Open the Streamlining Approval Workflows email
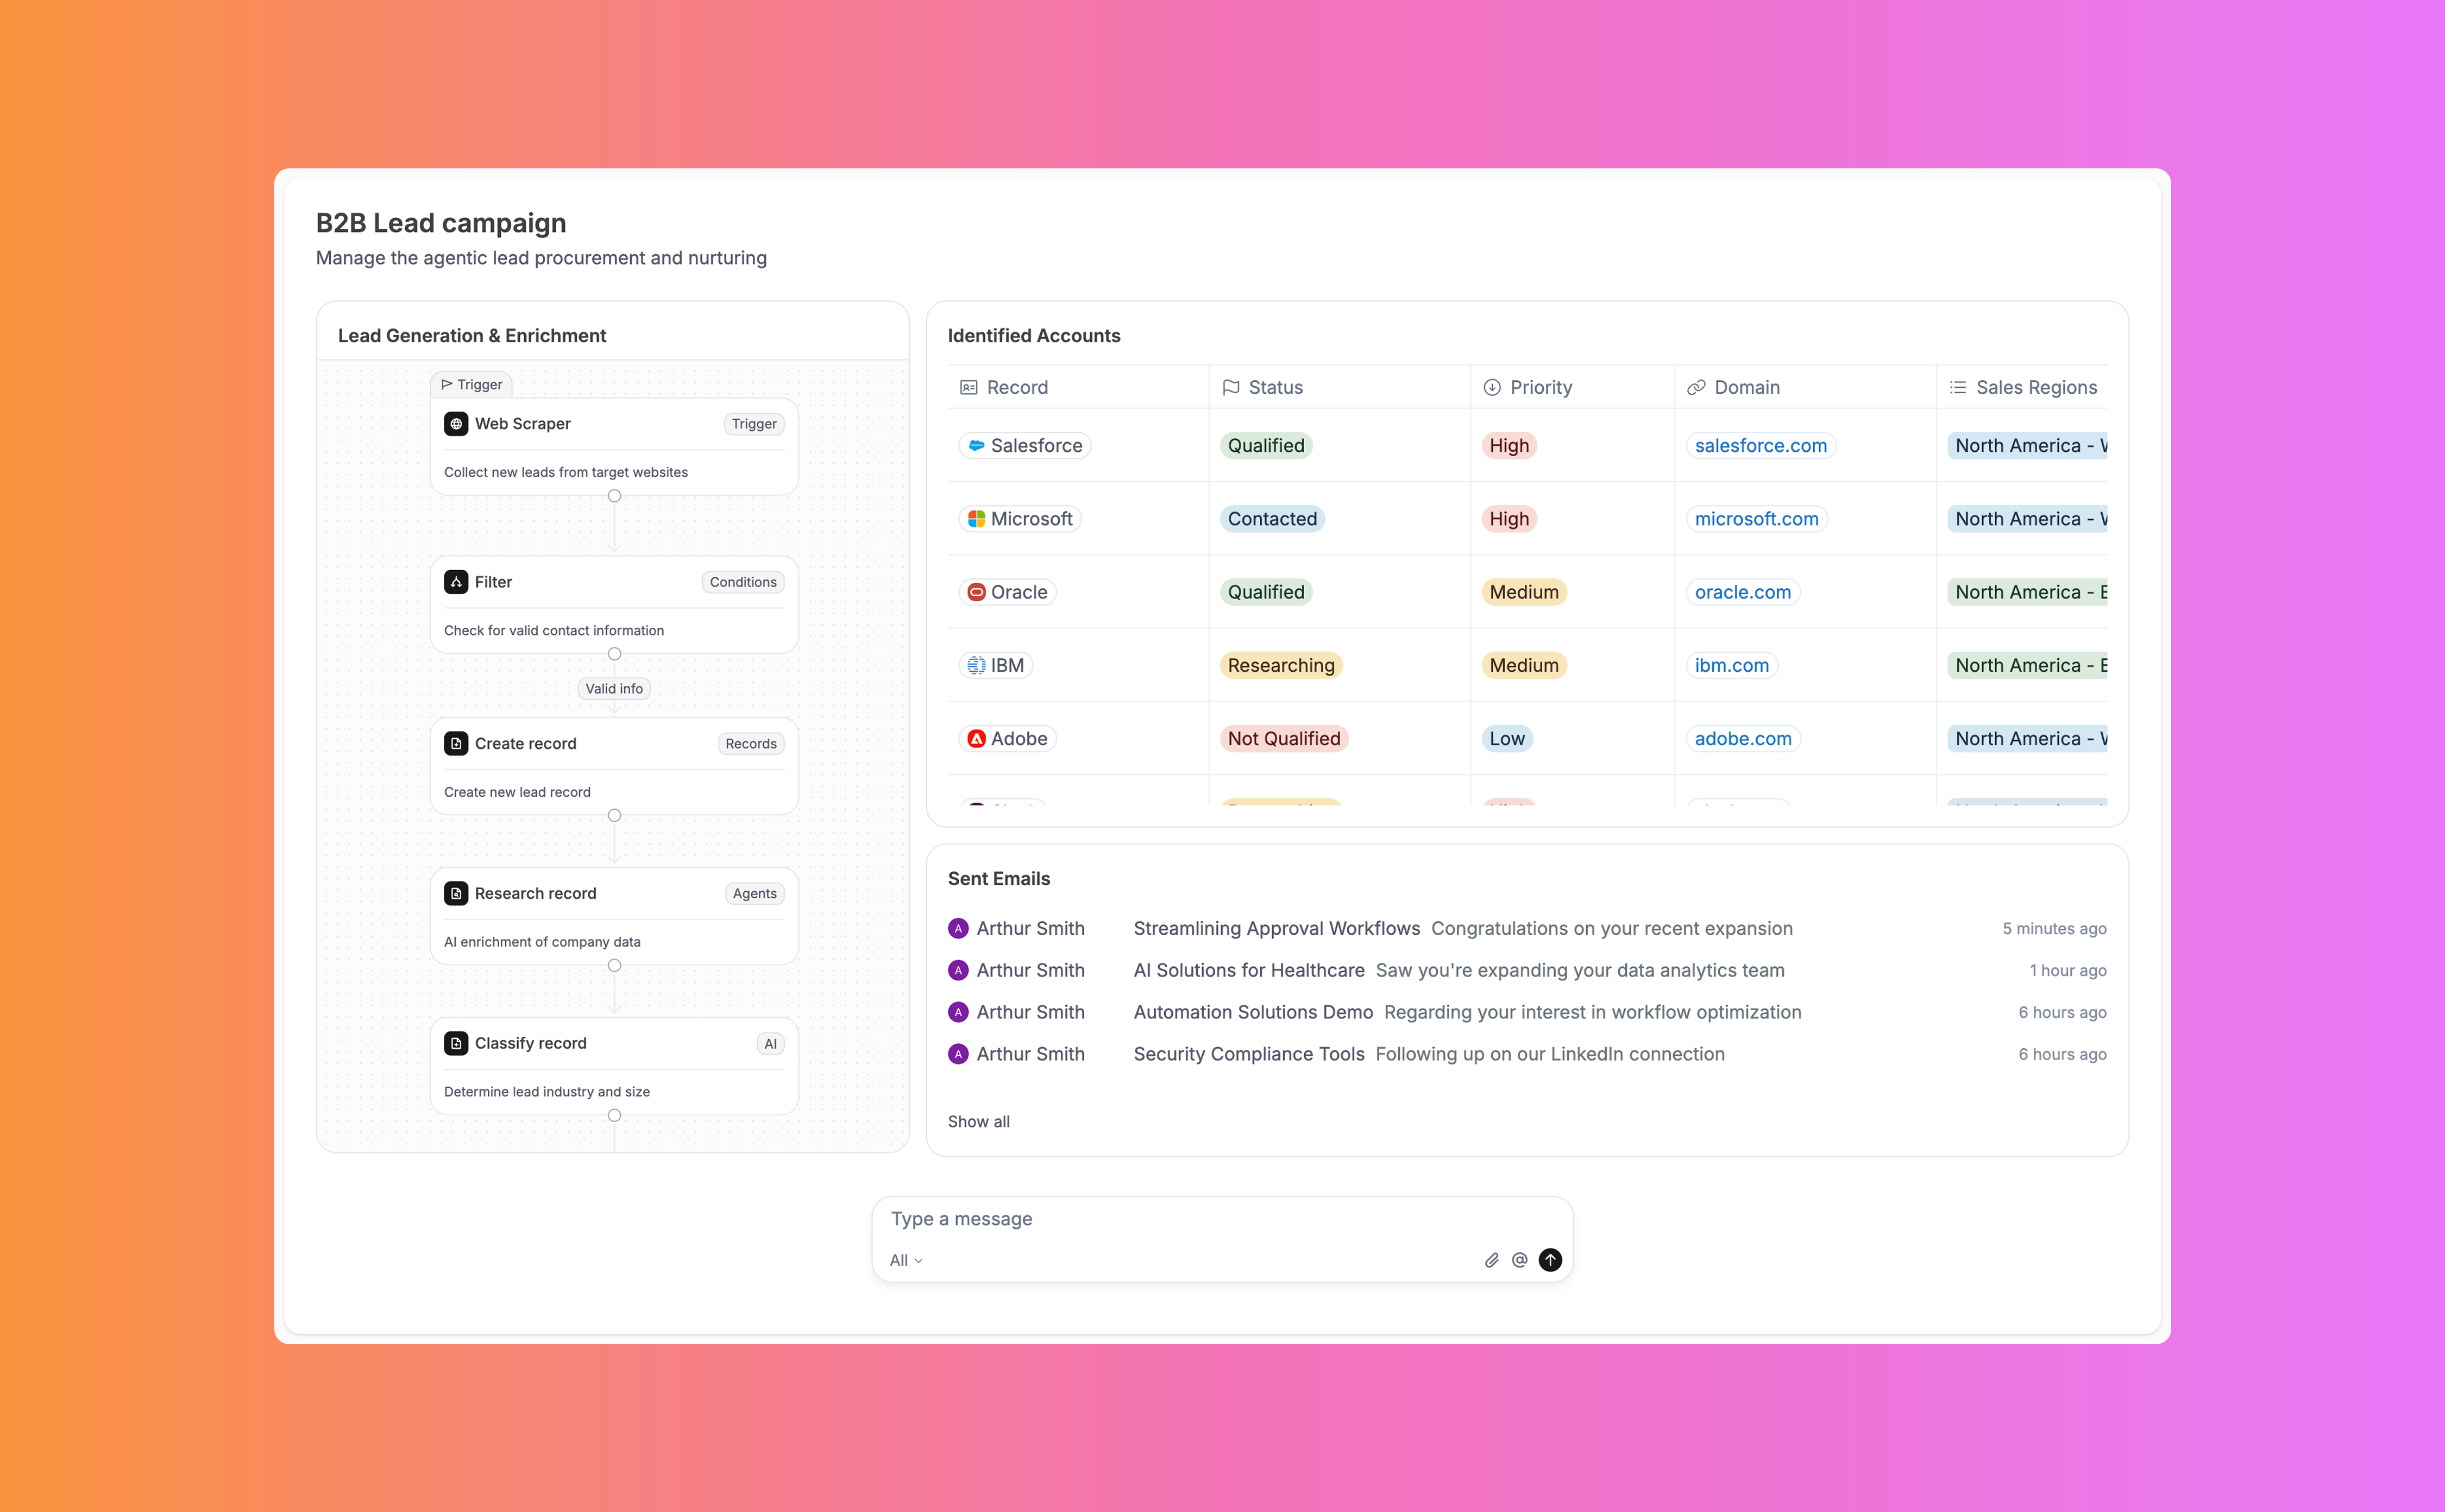Screen dimensions: 2445x1512 point(1527,928)
